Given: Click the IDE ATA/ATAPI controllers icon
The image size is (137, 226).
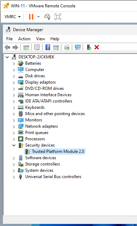Looking at the screenshot, I should coord(21,101).
